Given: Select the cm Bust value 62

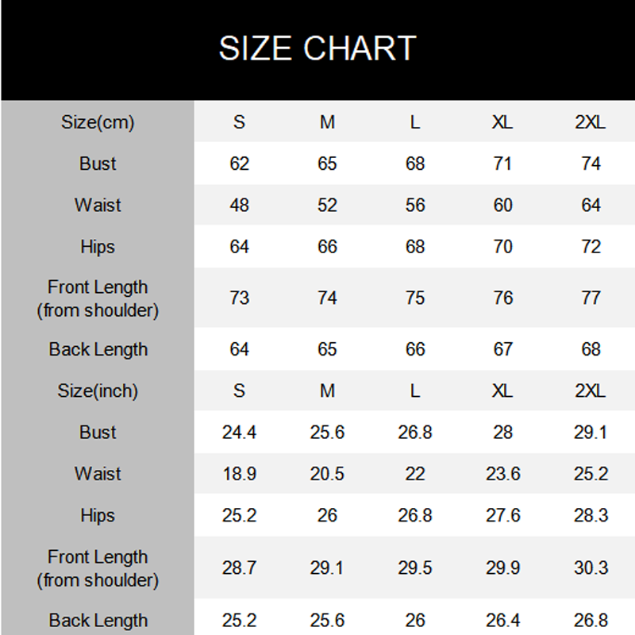Looking at the screenshot, I should 239,164.
